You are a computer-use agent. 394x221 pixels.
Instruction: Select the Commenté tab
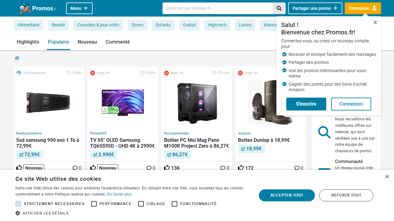(x=118, y=42)
